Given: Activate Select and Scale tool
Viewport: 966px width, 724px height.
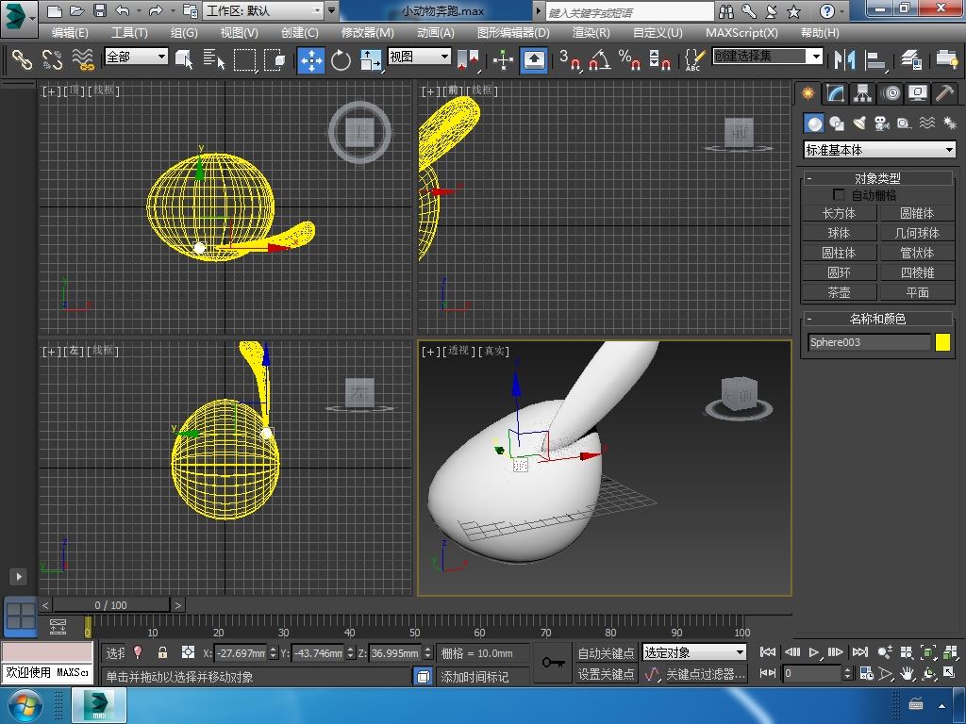Looking at the screenshot, I should 371,60.
